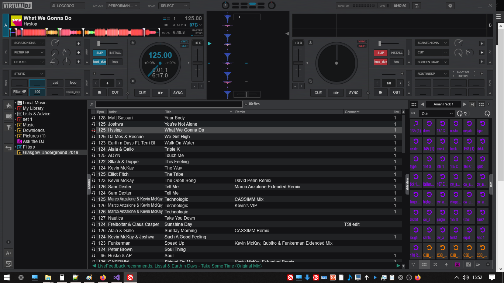Open the DETUNE effect dropdown on deck A
Viewport: 504px width, 283px height.
[x=28, y=62]
